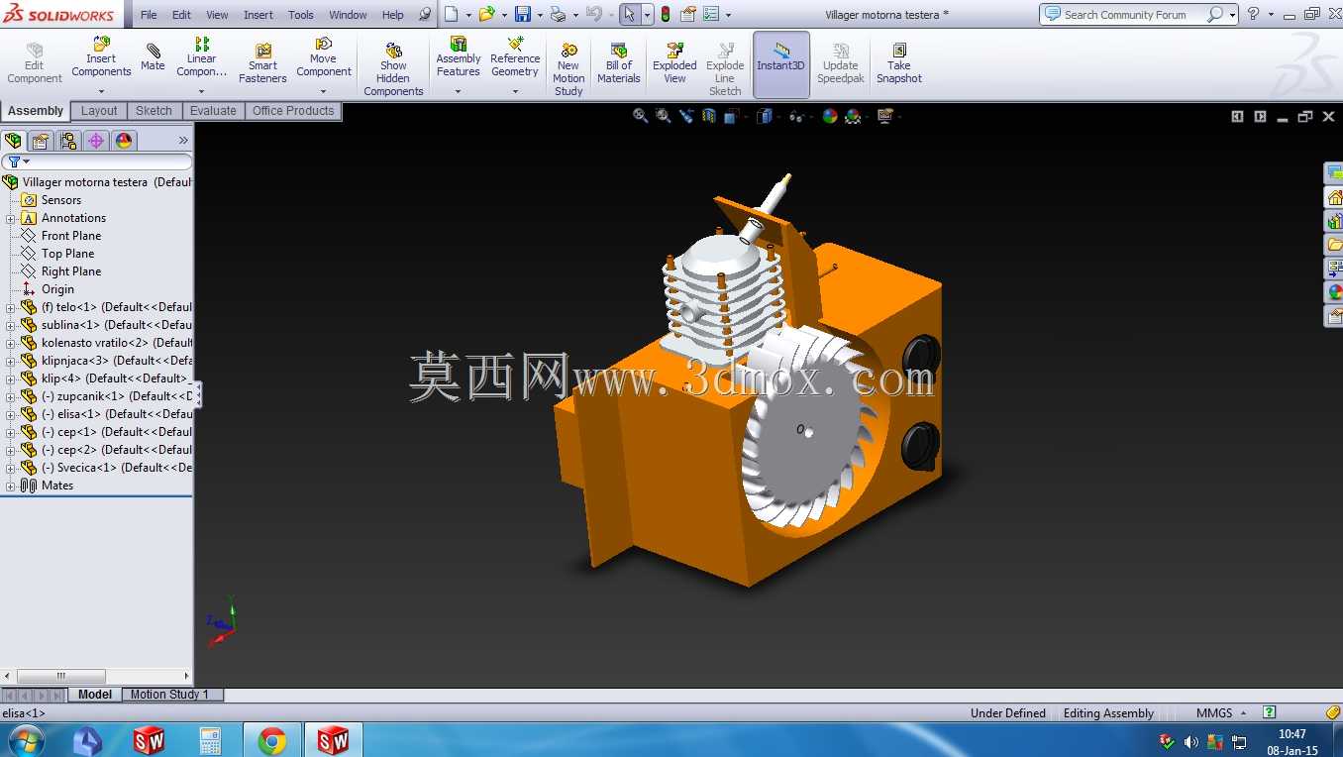The image size is (1343, 757).
Task: Click Zoom to Fit in view toolbar
Action: tap(641, 116)
